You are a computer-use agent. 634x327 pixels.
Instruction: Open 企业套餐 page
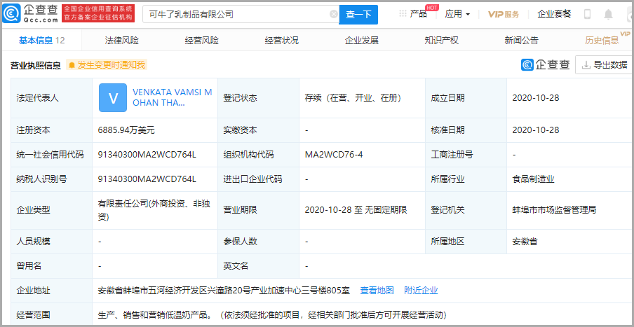554,14
